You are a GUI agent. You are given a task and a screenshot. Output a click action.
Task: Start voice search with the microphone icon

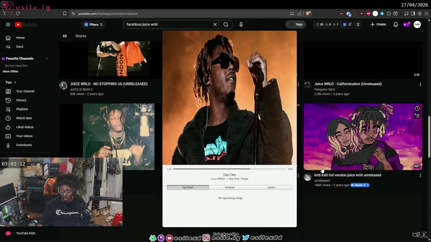point(241,25)
